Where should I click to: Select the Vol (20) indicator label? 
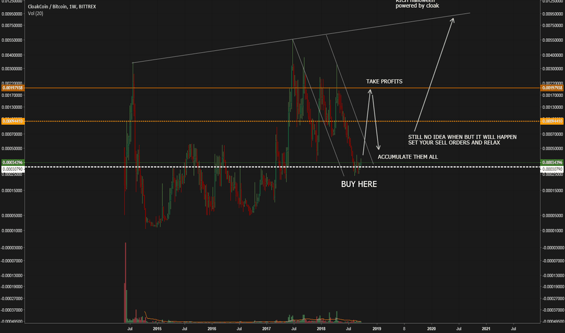tap(35, 13)
